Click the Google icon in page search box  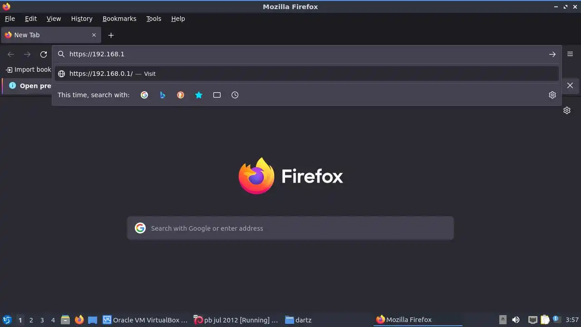pos(140,228)
